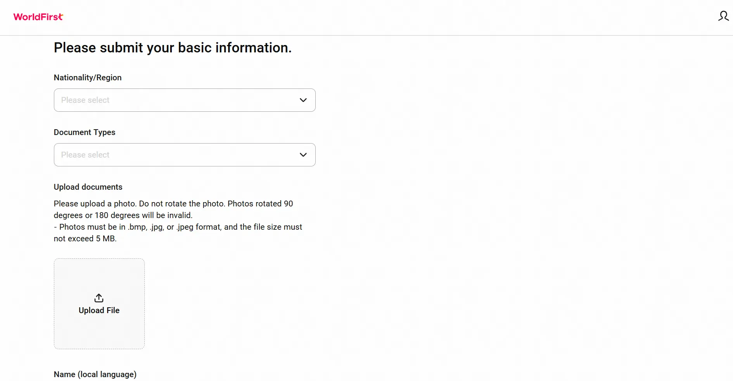Click the file format requirement text
The width and height of the screenshot is (733, 381).
(x=178, y=233)
